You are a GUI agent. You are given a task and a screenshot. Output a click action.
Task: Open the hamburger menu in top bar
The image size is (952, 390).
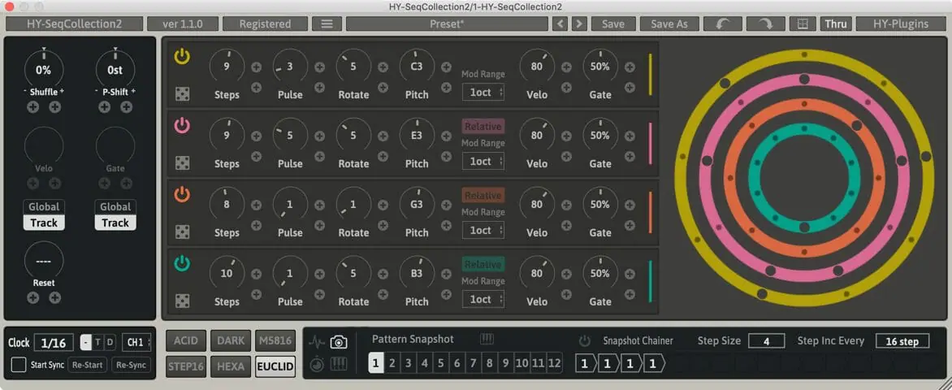[327, 24]
